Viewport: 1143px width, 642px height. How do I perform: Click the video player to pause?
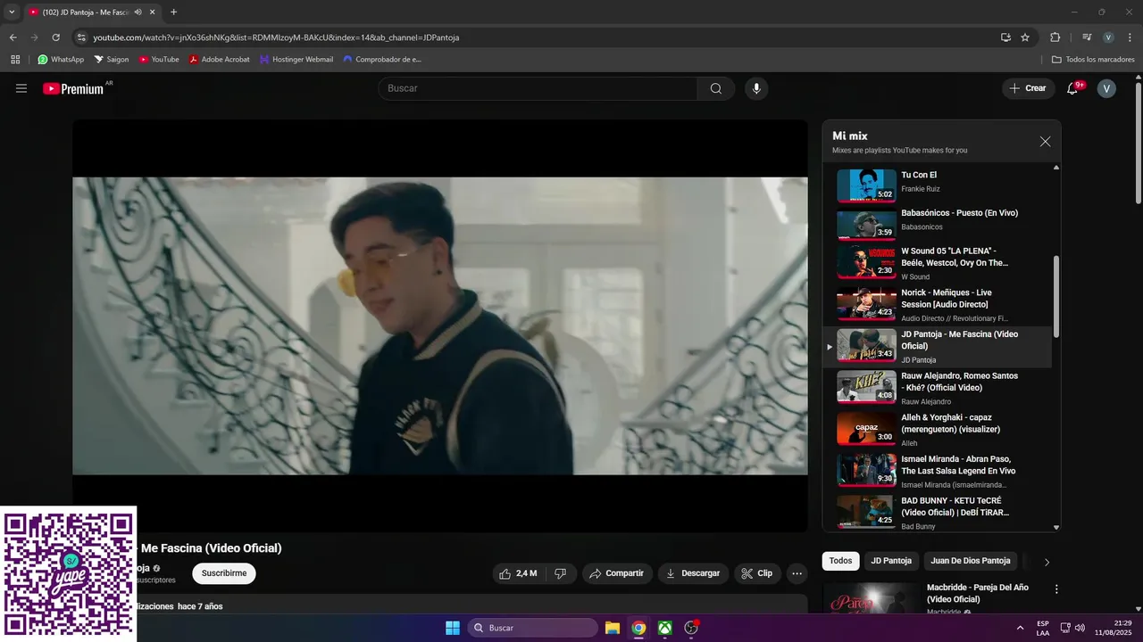pyautogui.click(x=440, y=325)
